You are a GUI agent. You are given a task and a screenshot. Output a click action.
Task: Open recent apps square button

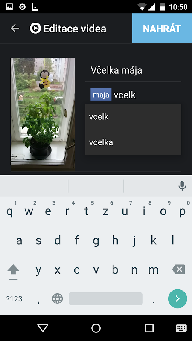pos(149,328)
